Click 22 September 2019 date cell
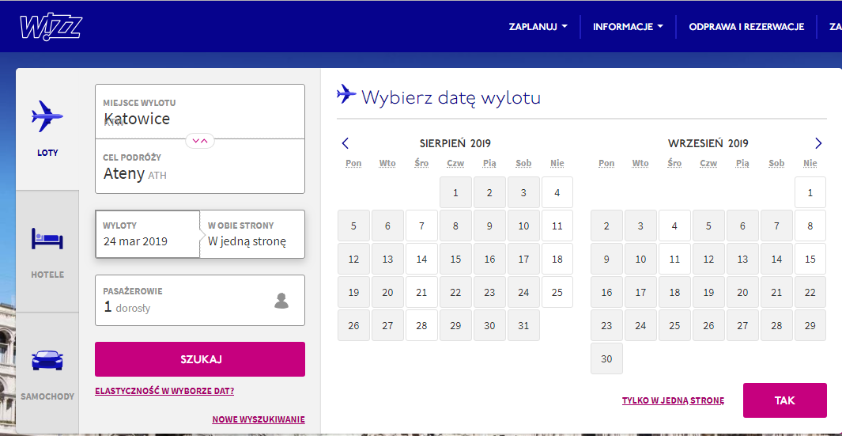The width and height of the screenshot is (842, 436). click(x=810, y=293)
